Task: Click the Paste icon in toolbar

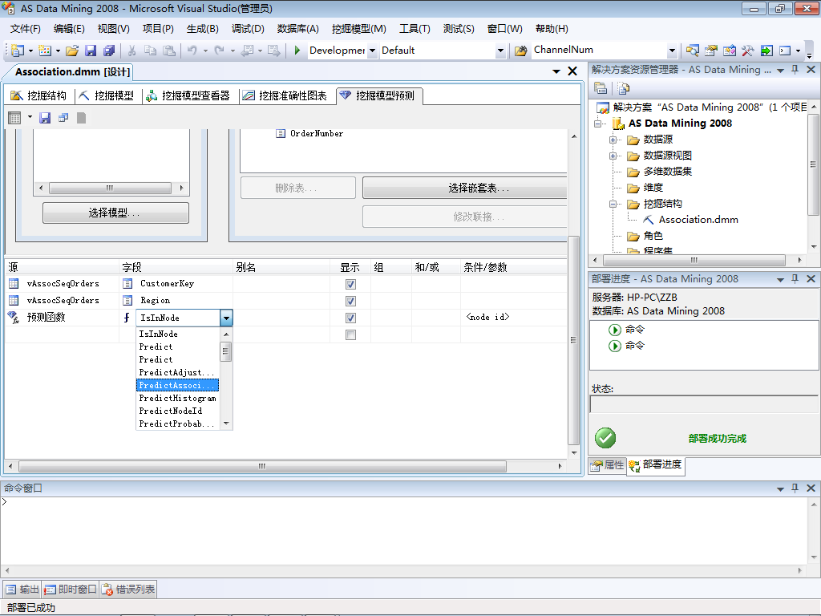Action: (x=169, y=51)
